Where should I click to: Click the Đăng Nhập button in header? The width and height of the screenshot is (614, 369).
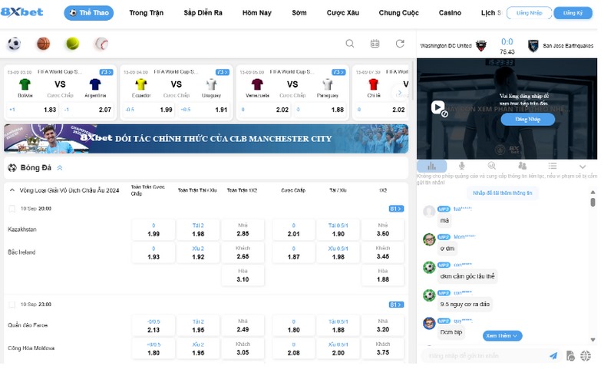click(x=529, y=13)
